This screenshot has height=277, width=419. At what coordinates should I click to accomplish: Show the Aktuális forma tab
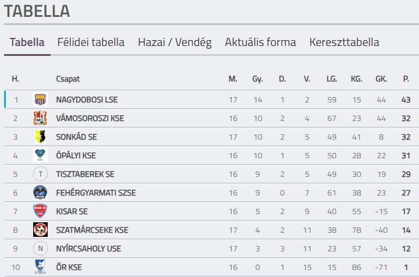[261, 42]
